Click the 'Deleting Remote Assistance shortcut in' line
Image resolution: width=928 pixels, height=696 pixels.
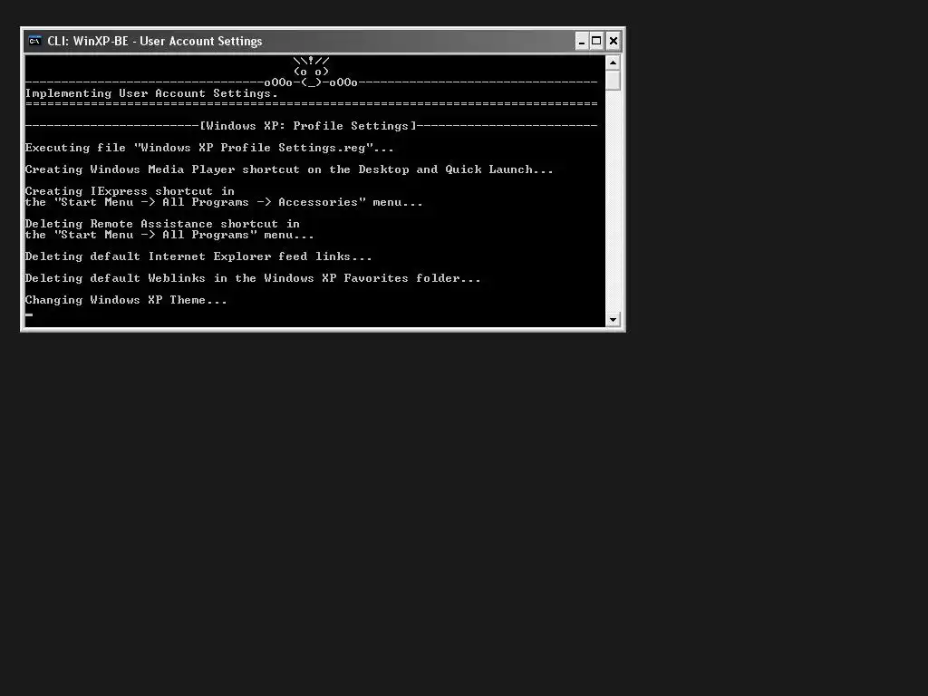tap(163, 224)
